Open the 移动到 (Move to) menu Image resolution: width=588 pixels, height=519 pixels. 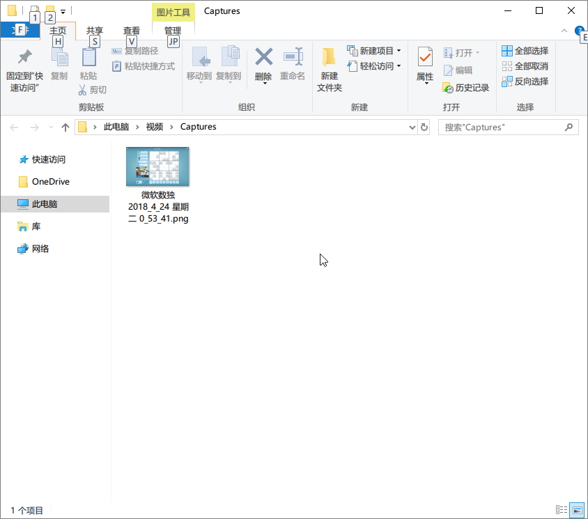(x=199, y=65)
